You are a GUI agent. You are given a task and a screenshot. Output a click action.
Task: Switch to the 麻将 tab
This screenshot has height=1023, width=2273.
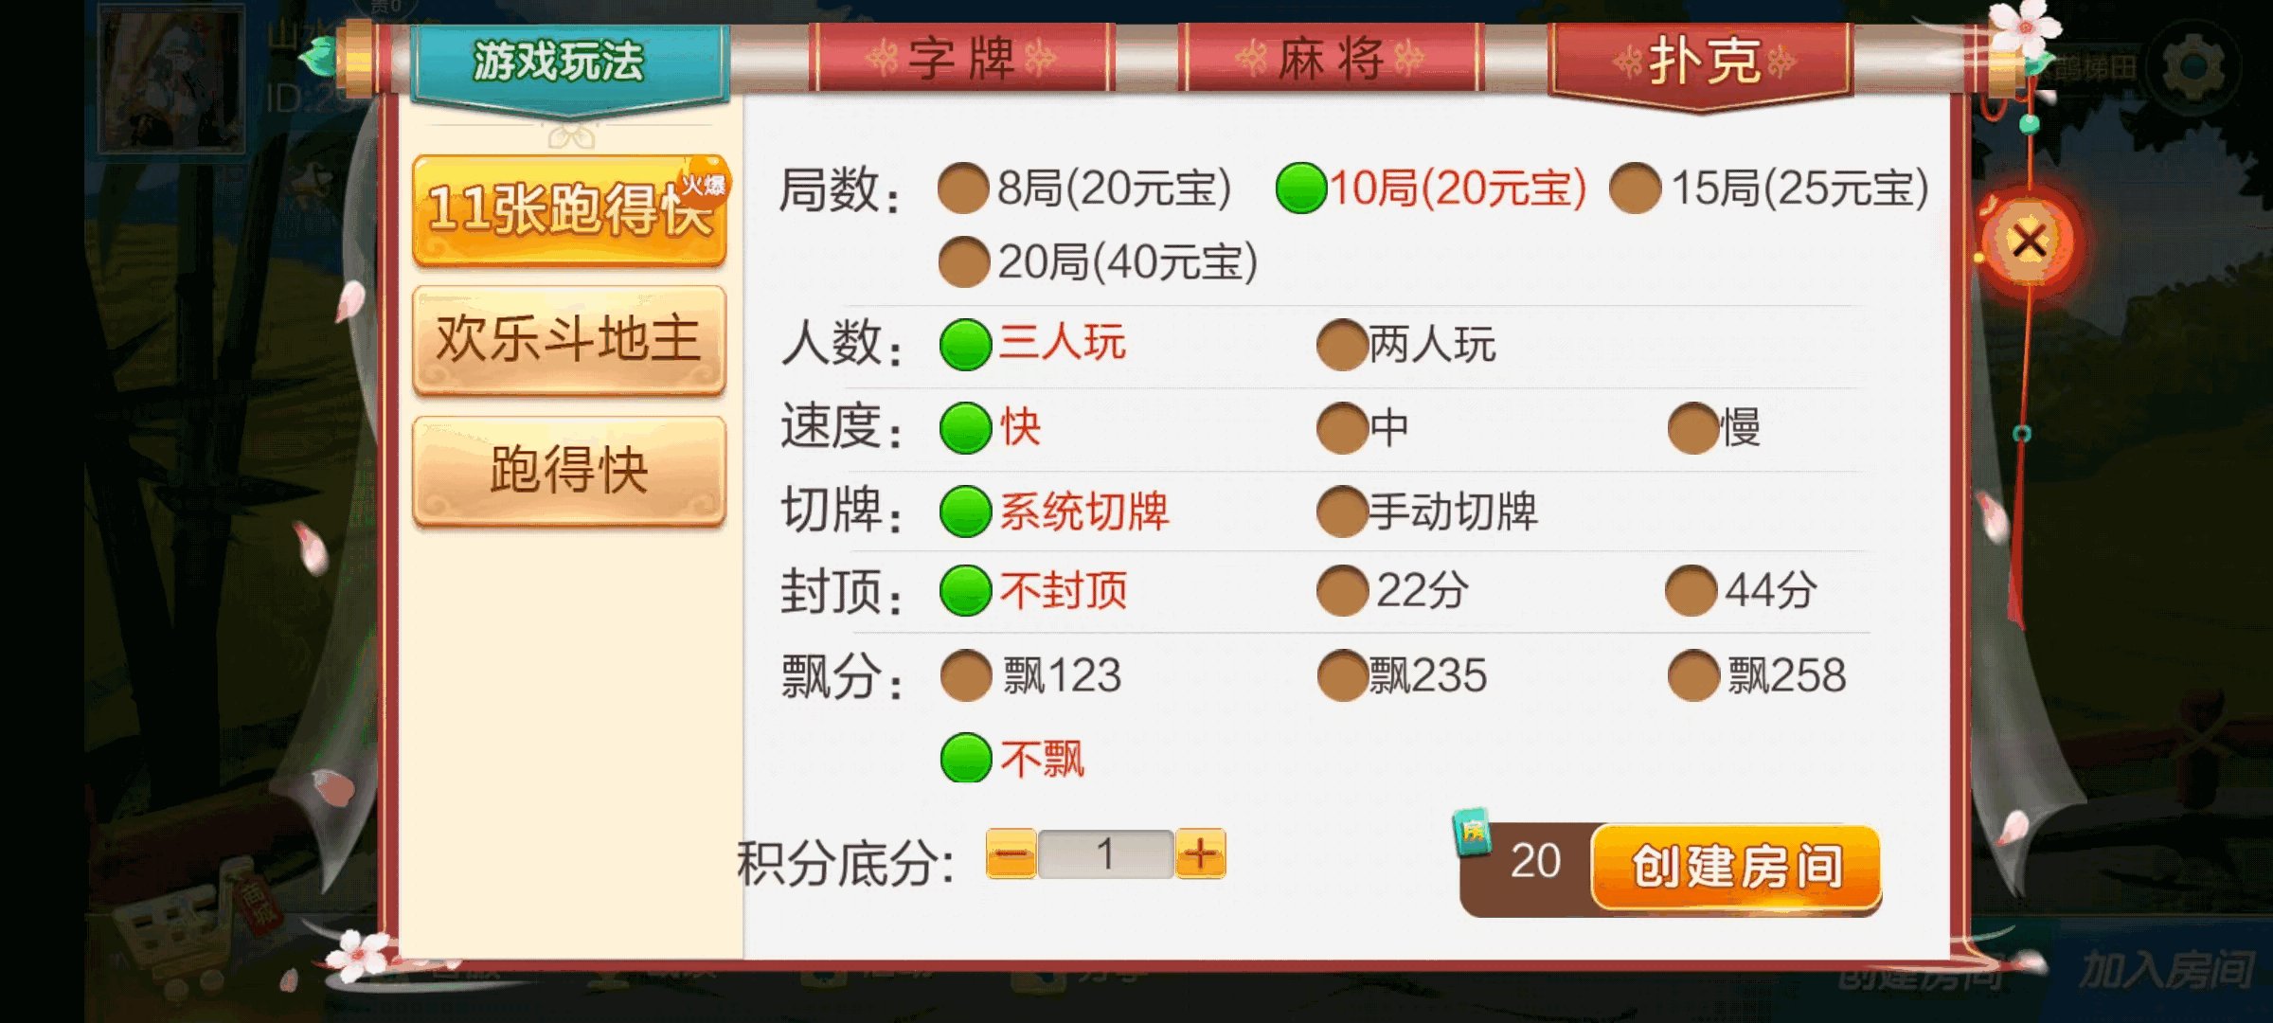[1330, 59]
